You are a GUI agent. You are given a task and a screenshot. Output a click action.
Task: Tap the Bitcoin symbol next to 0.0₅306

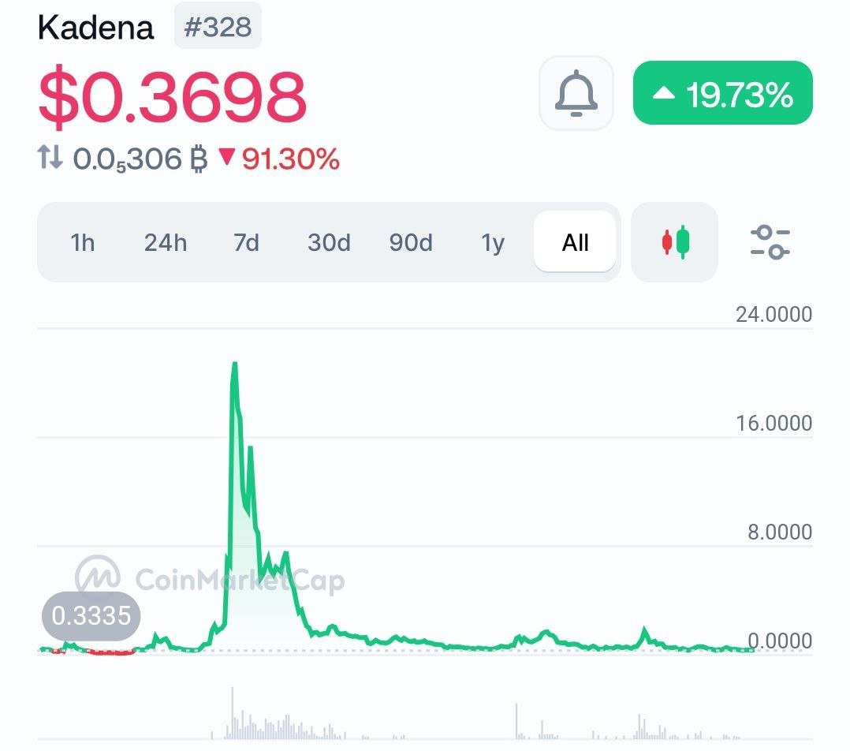[x=199, y=159]
